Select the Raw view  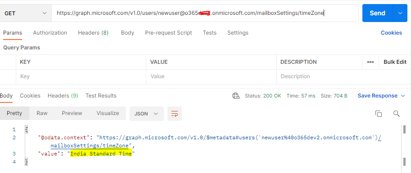click(x=42, y=113)
